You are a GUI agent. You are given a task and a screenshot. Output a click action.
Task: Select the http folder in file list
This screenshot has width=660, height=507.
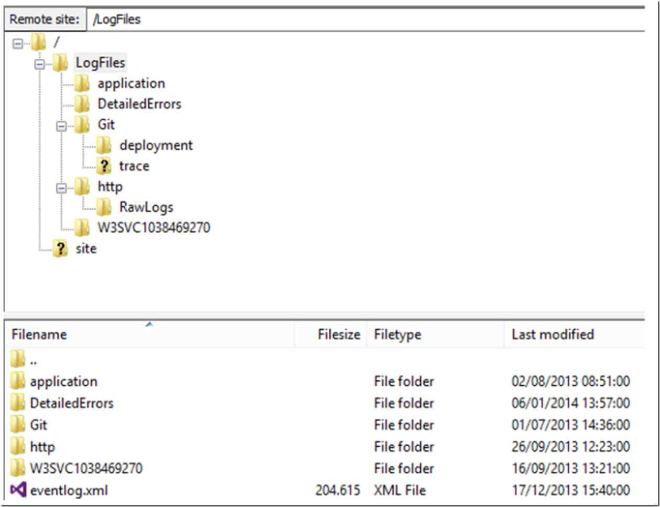42,447
